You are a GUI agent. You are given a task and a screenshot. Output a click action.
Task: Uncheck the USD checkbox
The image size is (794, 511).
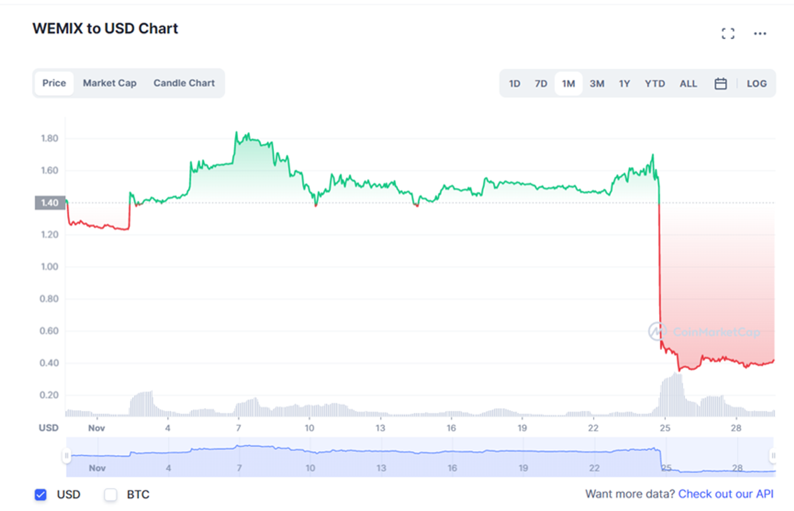(40, 495)
